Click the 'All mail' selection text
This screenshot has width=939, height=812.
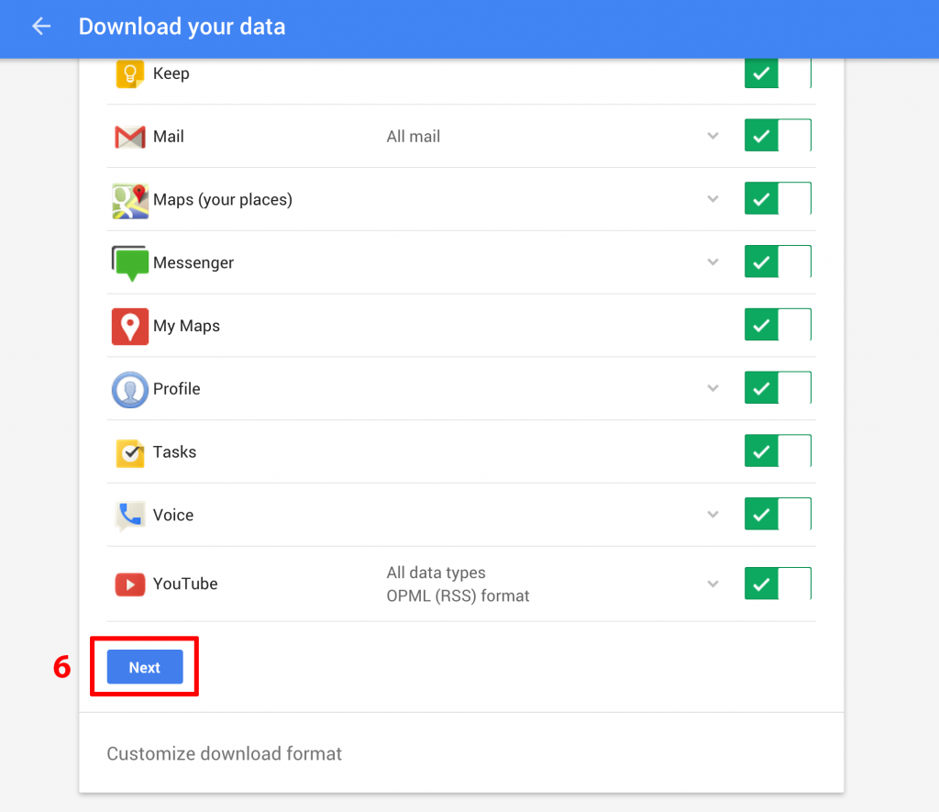pyautogui.click(x=414, y=137)
